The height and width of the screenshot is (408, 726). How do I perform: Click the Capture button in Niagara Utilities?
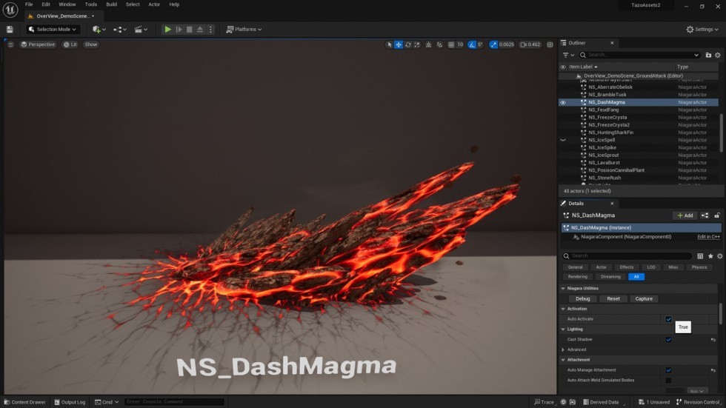[x=644, y=299]
